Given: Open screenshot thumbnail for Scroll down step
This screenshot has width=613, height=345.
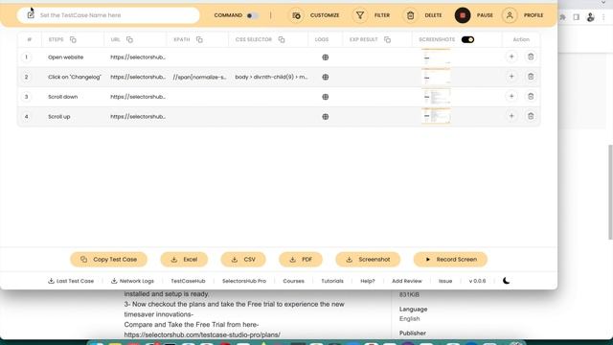Looking at the screenshot, I should tap(437, 97).
